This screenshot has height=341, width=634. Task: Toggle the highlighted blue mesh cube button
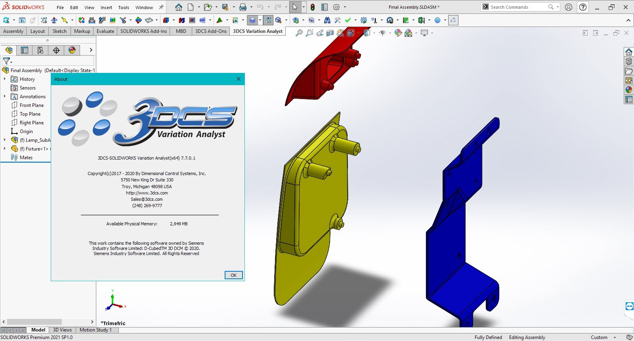tap(252, 20)
